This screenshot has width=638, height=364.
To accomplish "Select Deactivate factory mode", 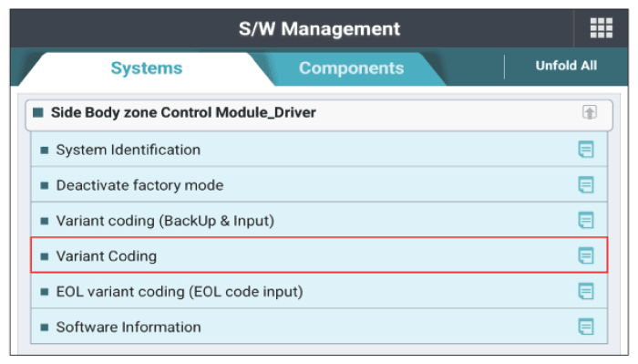I will 319,185.
